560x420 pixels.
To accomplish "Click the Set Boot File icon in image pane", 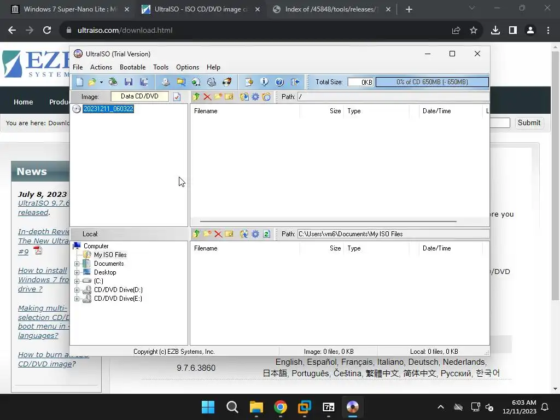I will [x=266, y=97].
